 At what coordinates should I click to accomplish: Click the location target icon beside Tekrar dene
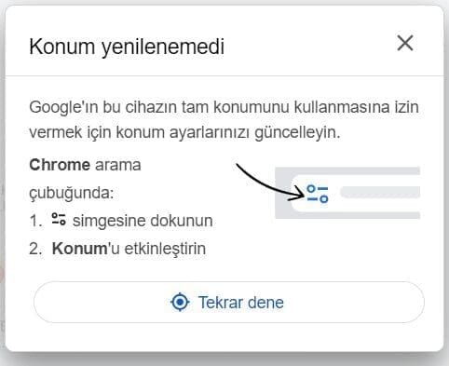click(x=180, y=302)
